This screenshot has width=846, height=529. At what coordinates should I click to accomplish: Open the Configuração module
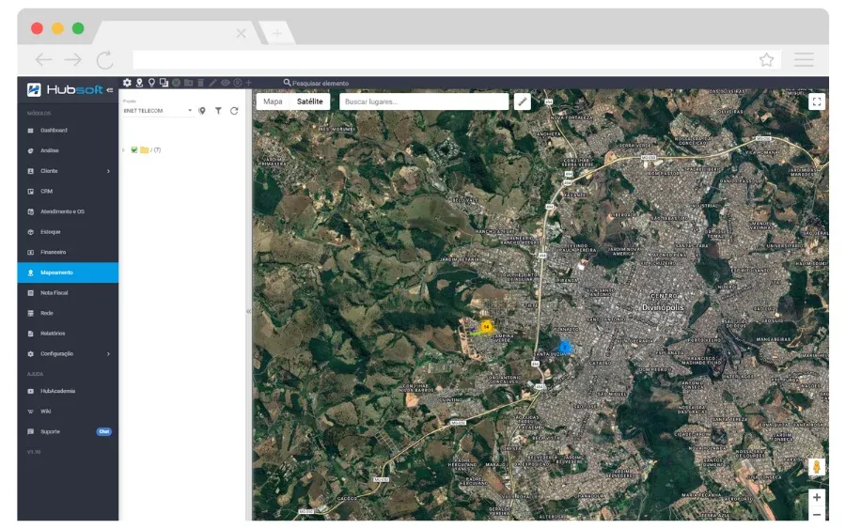tap(68, 353)
